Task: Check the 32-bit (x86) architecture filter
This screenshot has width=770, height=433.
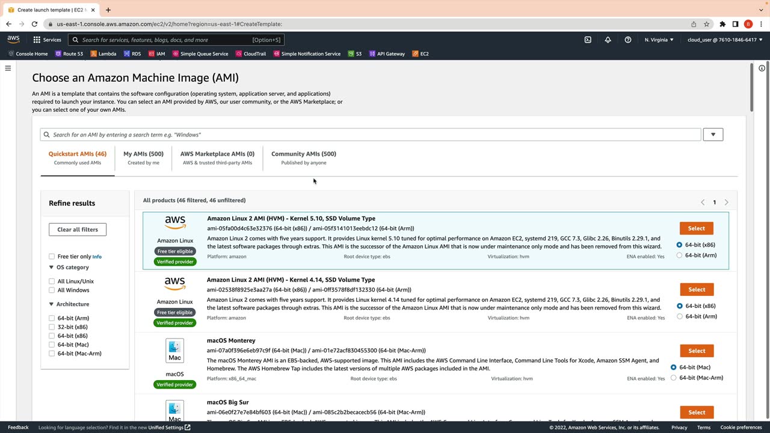Action: tap(52, 327)
